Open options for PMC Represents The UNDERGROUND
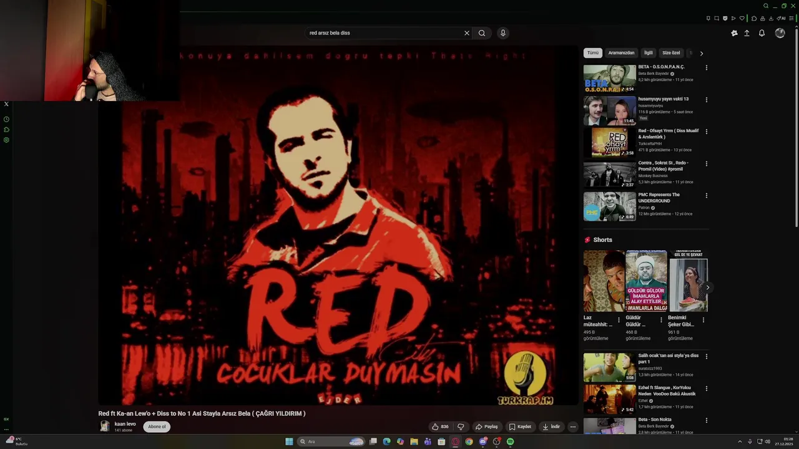This screenshot has width=799, height=449. (707, 195)
